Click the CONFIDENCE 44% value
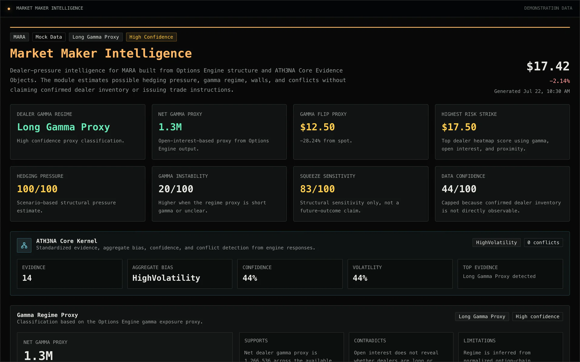The width and height of the screenshot is (580, 362). tap(250, 278)
